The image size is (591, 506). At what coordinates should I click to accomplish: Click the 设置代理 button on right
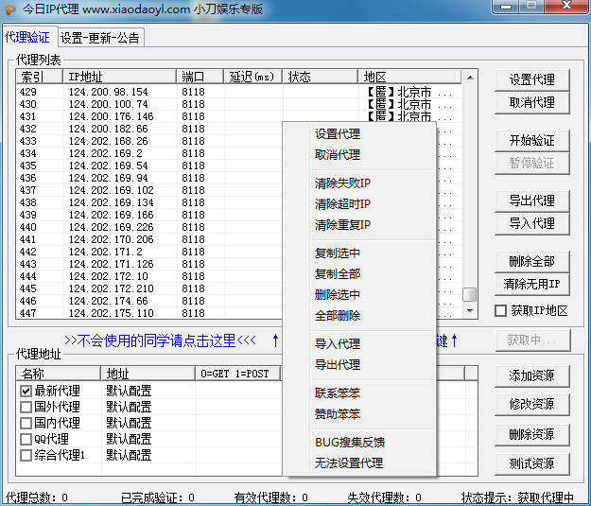coord(531,79)
